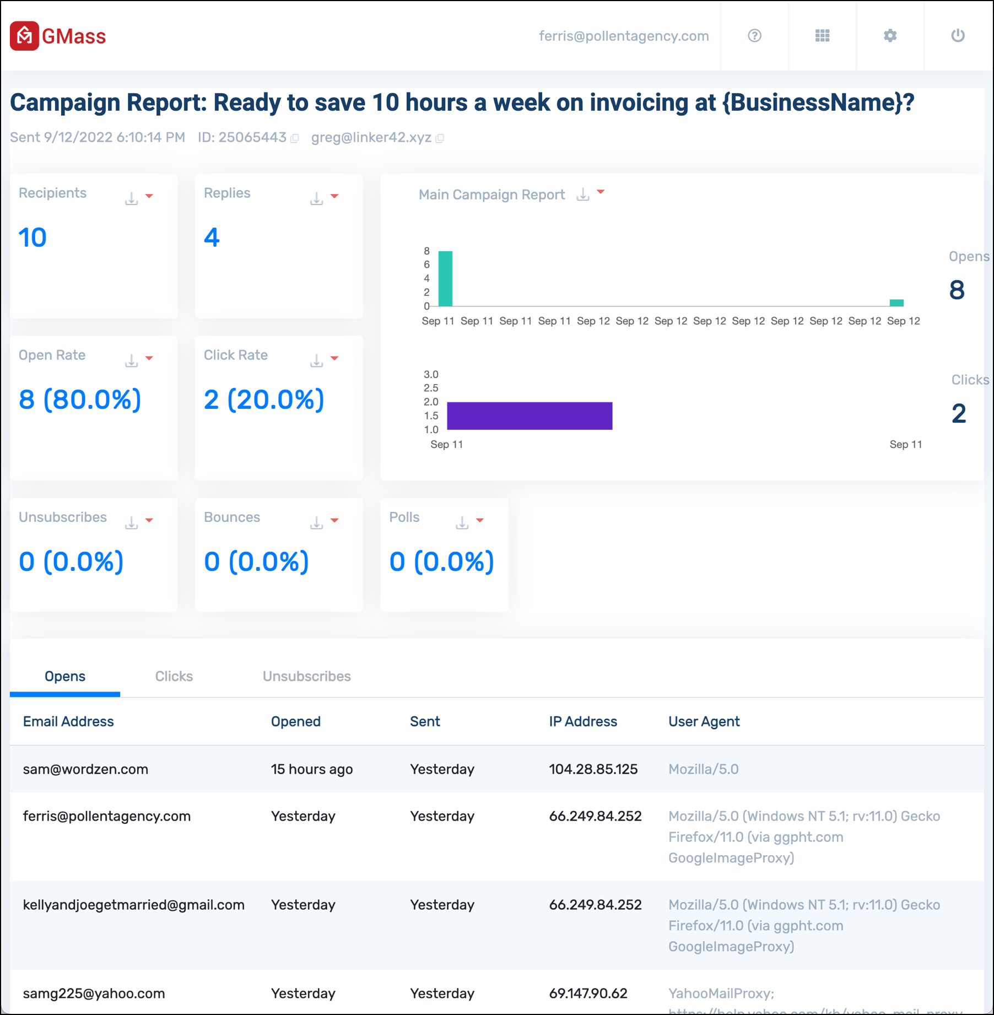Viewport: 994px width, 1015px height.
Task: Click the IP Address column header
Action: (x=583, y=721)
